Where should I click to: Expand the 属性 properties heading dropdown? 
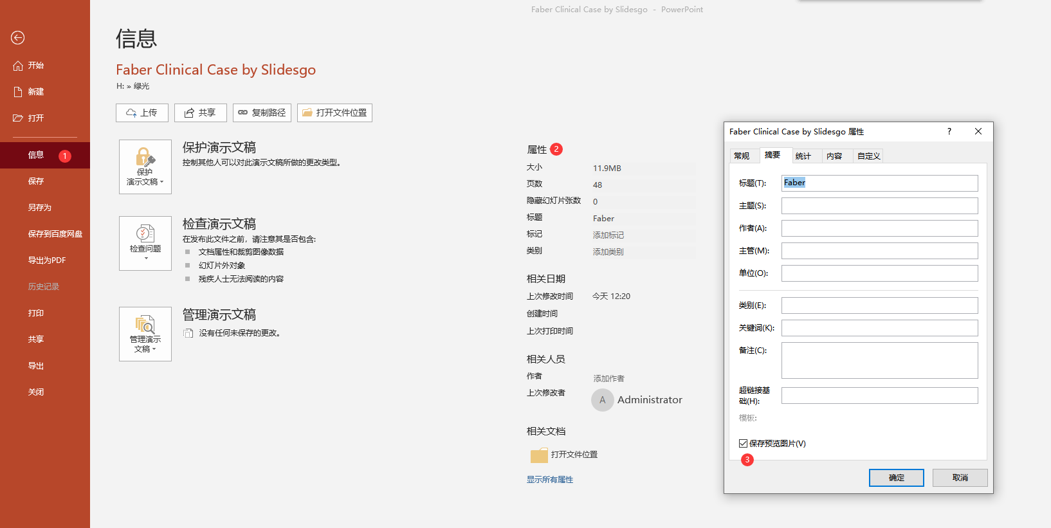pyautogui.click(x=537, y=150)
